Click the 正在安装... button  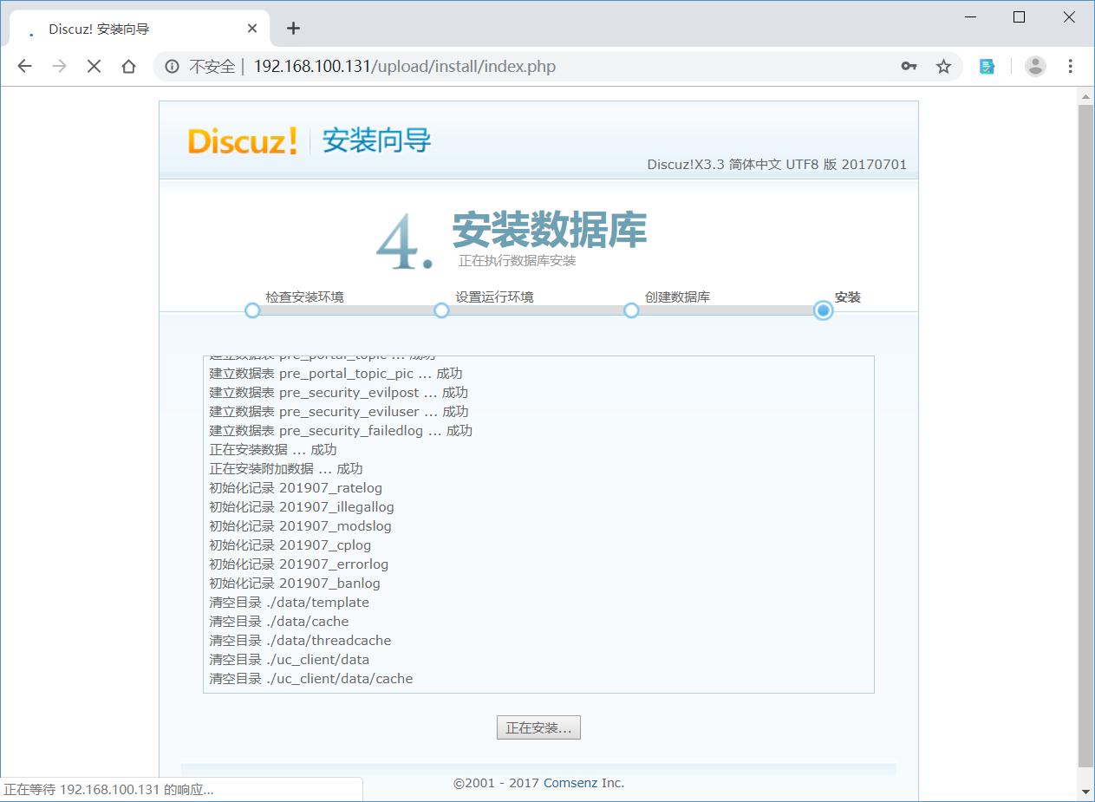pos(538,727)
